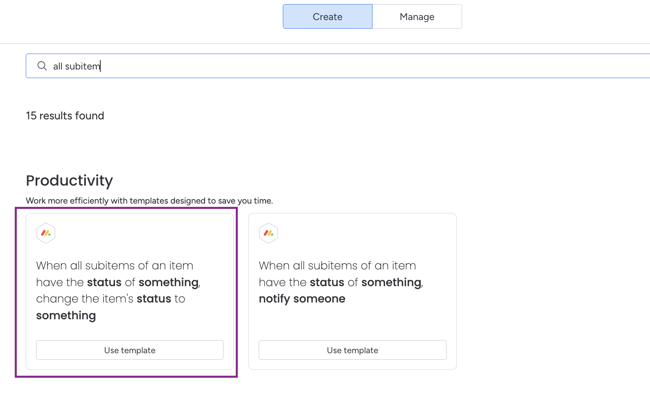Click final bold "something" in first card
The image size is (650, 399).
point(66,316)
